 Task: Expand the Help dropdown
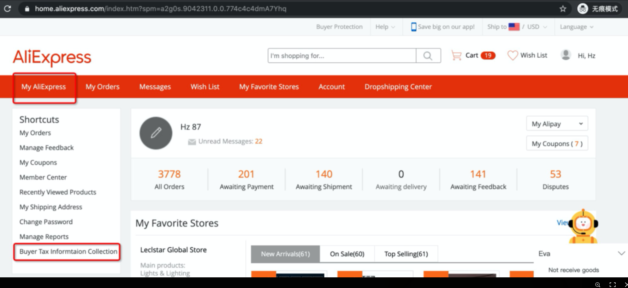(x=385, y=27)
